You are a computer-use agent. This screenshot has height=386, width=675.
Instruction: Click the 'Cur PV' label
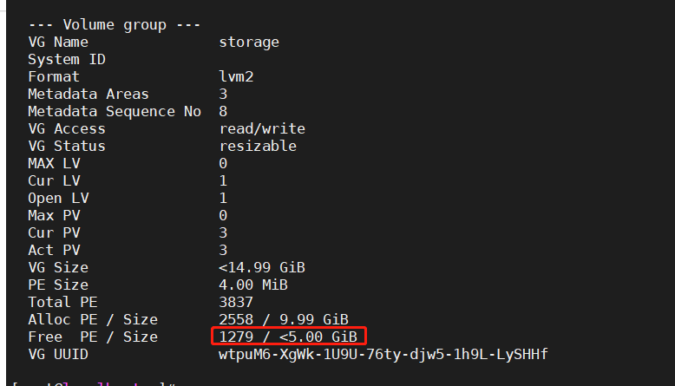pyautogui.click(x=54, y=232)
